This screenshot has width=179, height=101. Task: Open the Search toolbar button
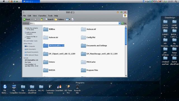[50, 19]
